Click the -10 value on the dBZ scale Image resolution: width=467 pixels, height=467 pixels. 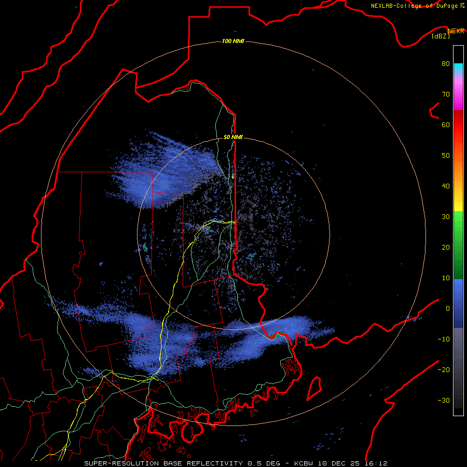coord(444,339)
